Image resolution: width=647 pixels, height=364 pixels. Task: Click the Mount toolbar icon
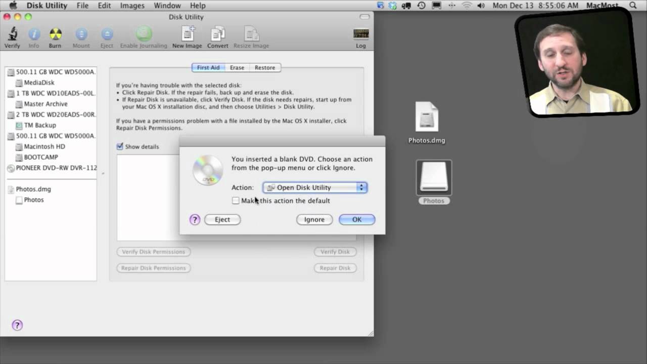click(81, 34)
